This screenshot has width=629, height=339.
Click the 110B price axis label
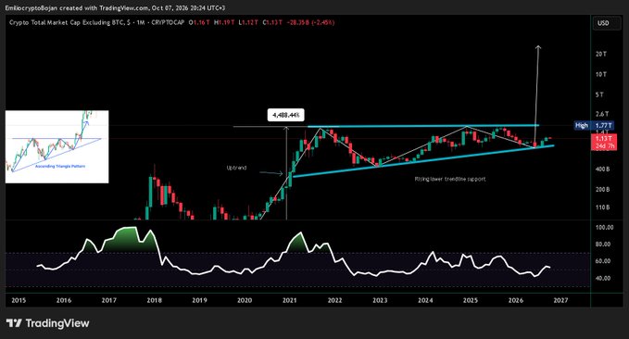602,207
